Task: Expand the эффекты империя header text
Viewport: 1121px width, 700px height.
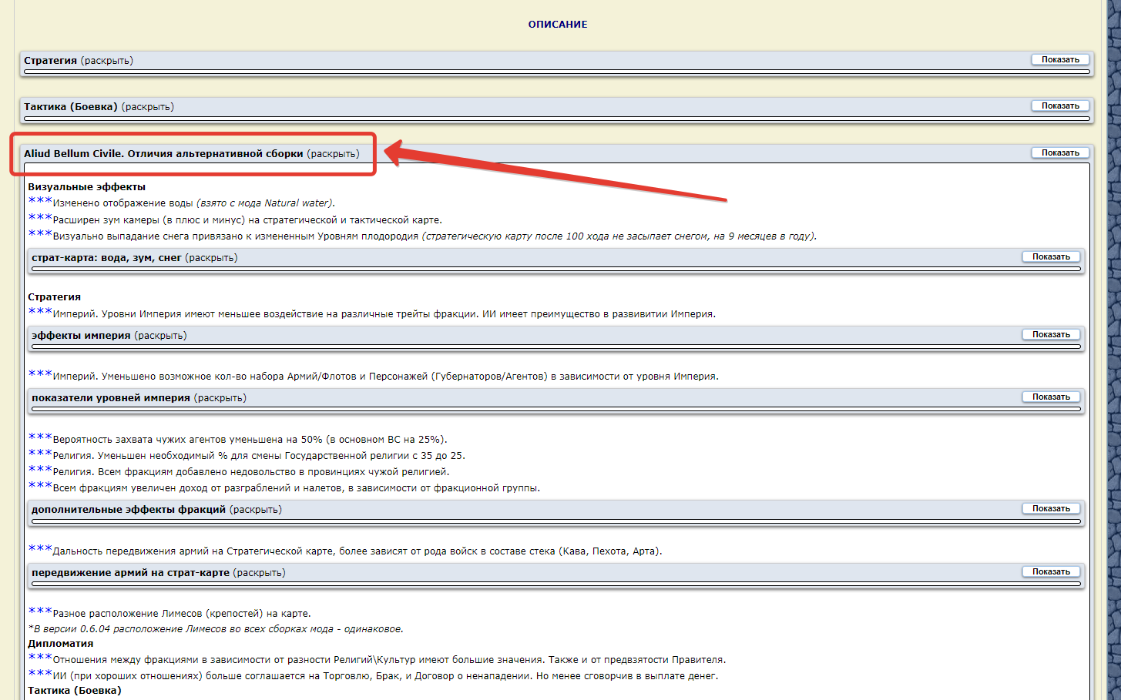Action: [x=109, y=336]
